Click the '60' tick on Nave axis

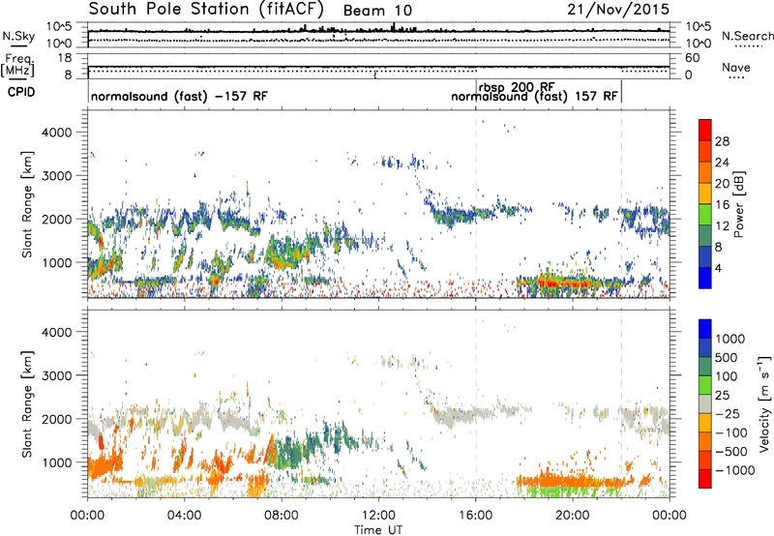tap(692, 58)
